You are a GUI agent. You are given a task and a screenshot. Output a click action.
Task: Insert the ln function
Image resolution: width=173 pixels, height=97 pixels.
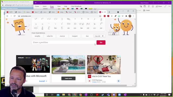pos(95,24)
